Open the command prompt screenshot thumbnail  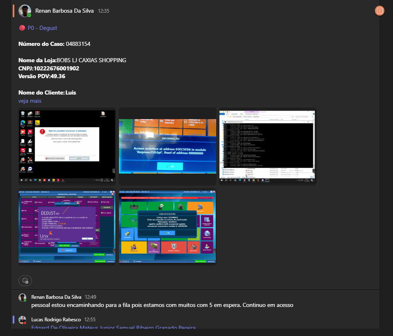pyautogui.click(x=268, y=147)
